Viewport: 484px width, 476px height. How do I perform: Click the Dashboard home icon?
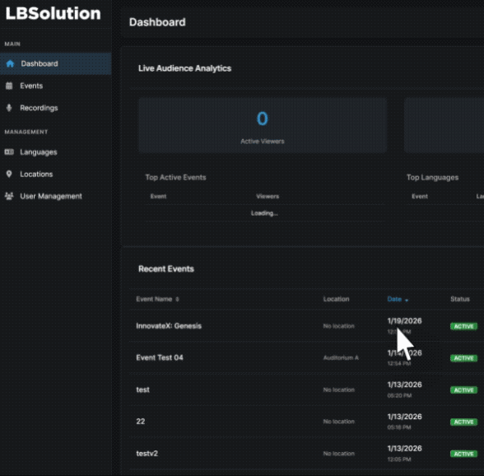click(10, 63)
